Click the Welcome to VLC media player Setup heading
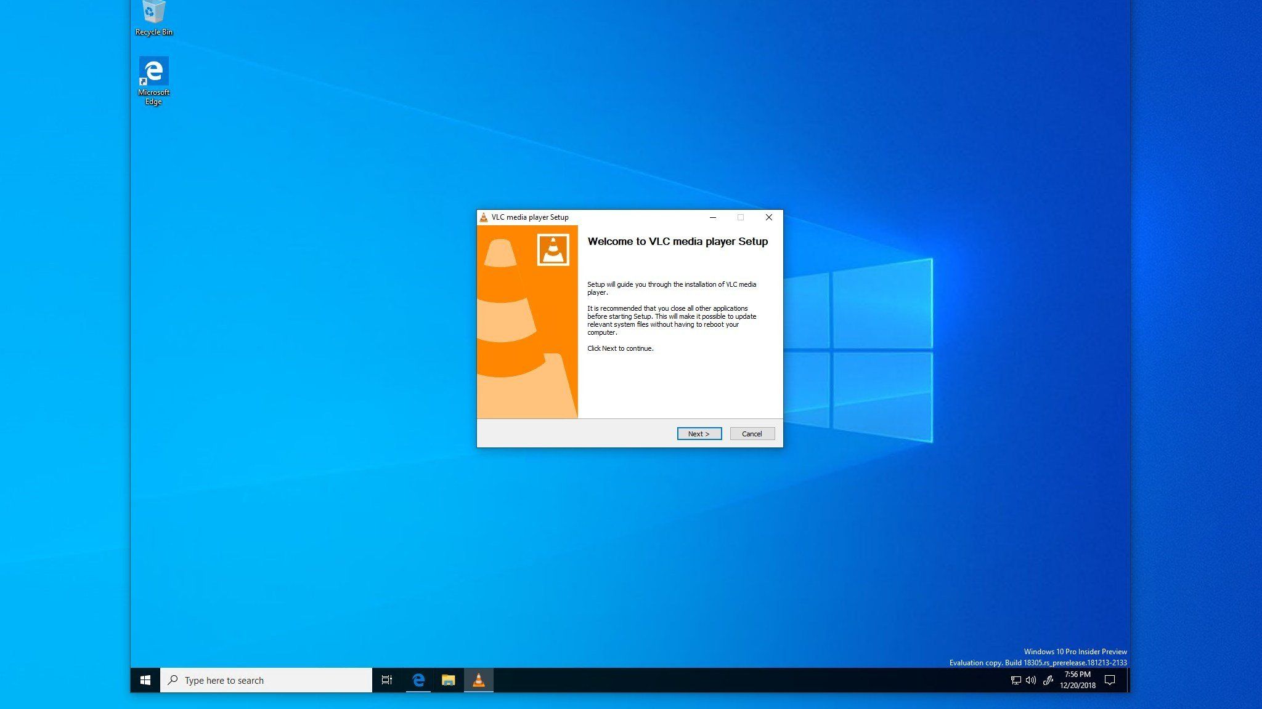This screenshot has width=1262, height=709. pyautogui.click(x=677, y=241)
